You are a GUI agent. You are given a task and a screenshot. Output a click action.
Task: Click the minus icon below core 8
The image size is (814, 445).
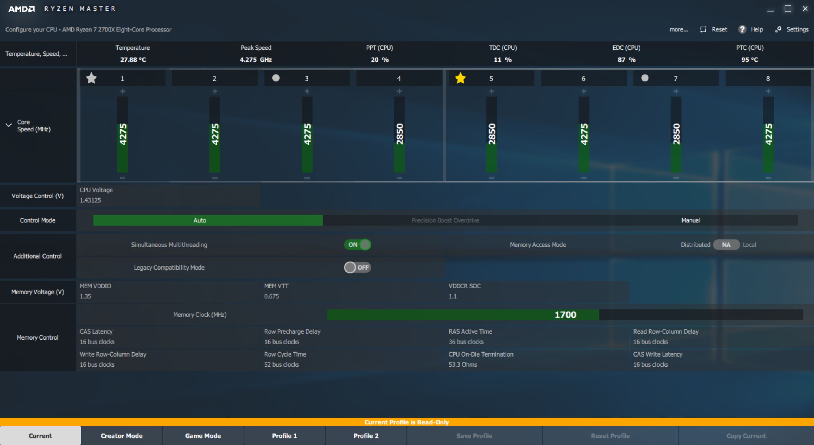point(768,178)
